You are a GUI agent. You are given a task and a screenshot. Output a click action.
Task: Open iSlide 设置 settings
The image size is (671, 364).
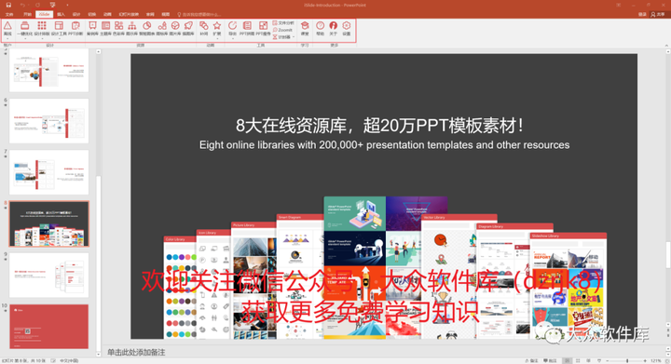coord(346,28)
